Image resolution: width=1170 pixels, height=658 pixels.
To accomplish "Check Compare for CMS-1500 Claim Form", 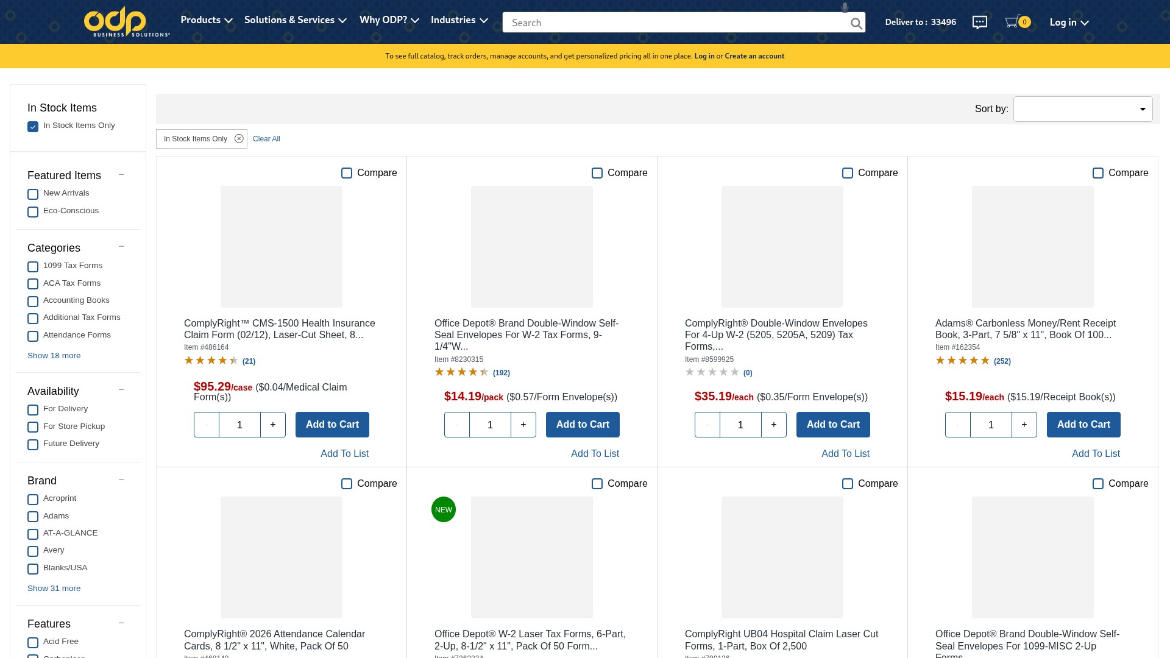I will click(347, 173).
